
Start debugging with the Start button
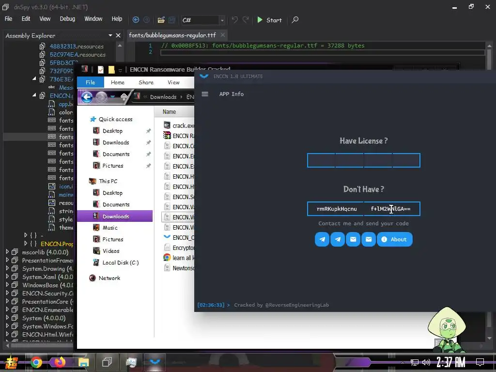click(269, 20)
